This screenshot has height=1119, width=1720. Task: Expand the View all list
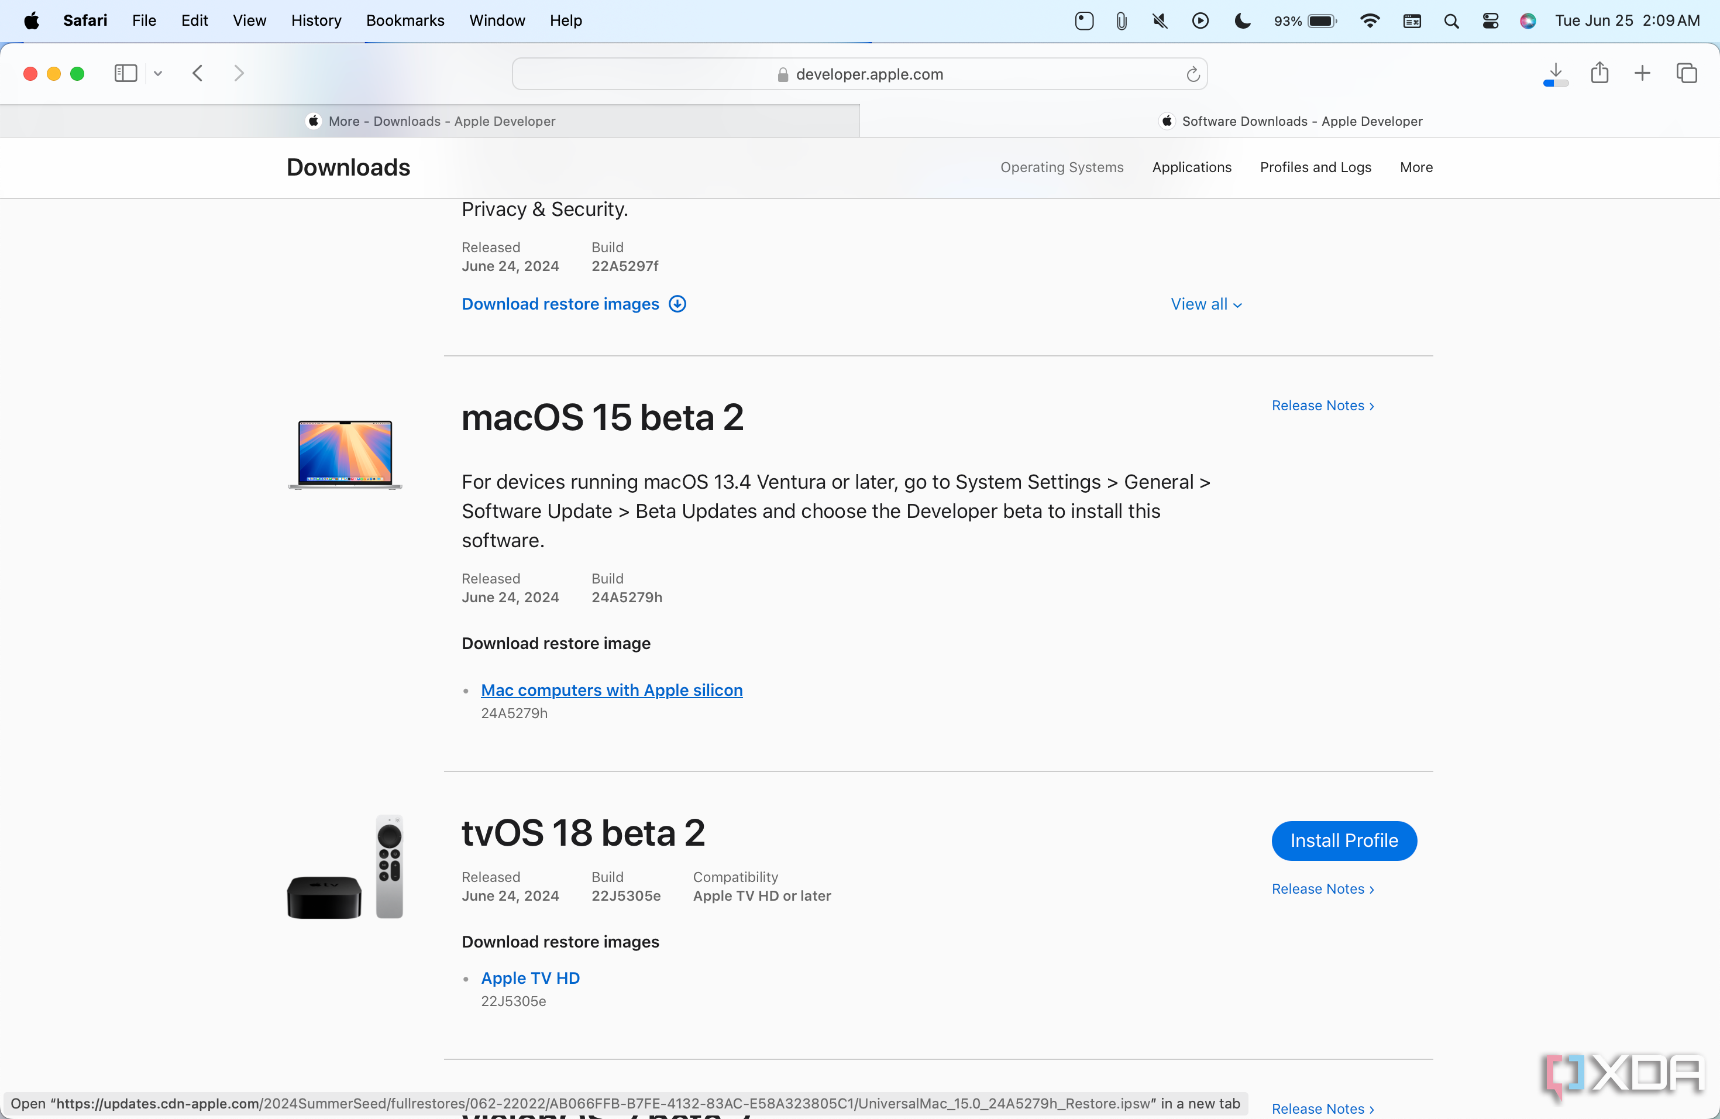click(x=1206, y=304)
